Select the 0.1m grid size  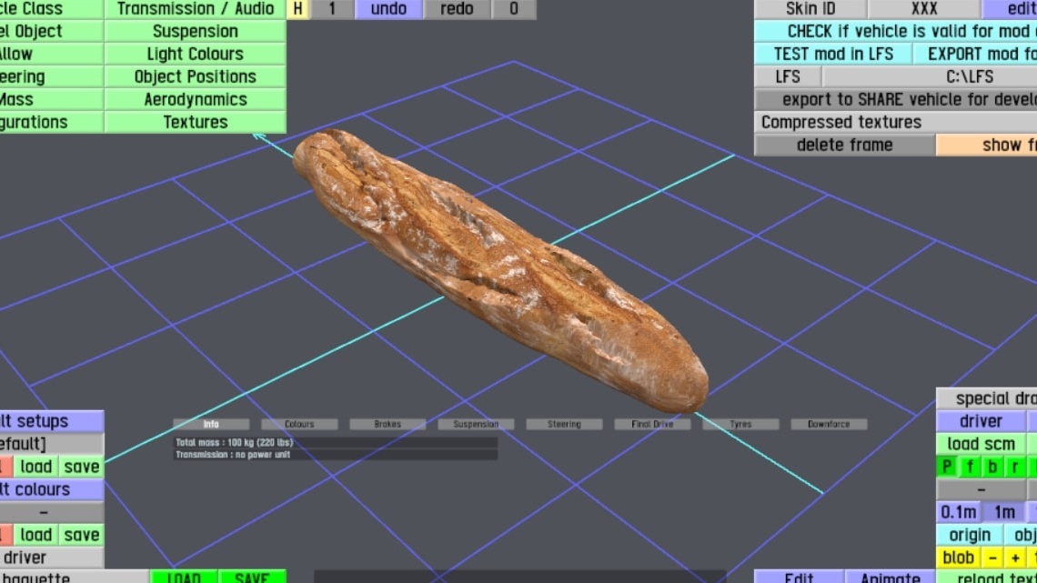[958, 512]
